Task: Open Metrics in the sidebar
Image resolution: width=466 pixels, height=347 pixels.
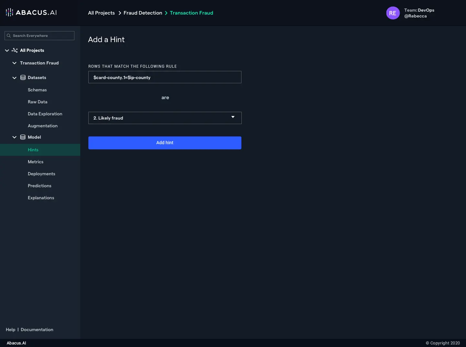Action: point(36,162)
